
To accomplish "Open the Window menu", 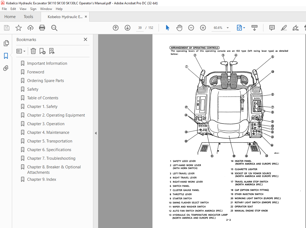I will tap(46, 9).
